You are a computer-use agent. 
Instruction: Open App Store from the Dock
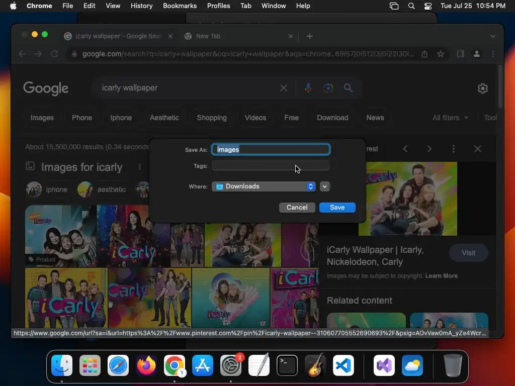click(203, 365)
